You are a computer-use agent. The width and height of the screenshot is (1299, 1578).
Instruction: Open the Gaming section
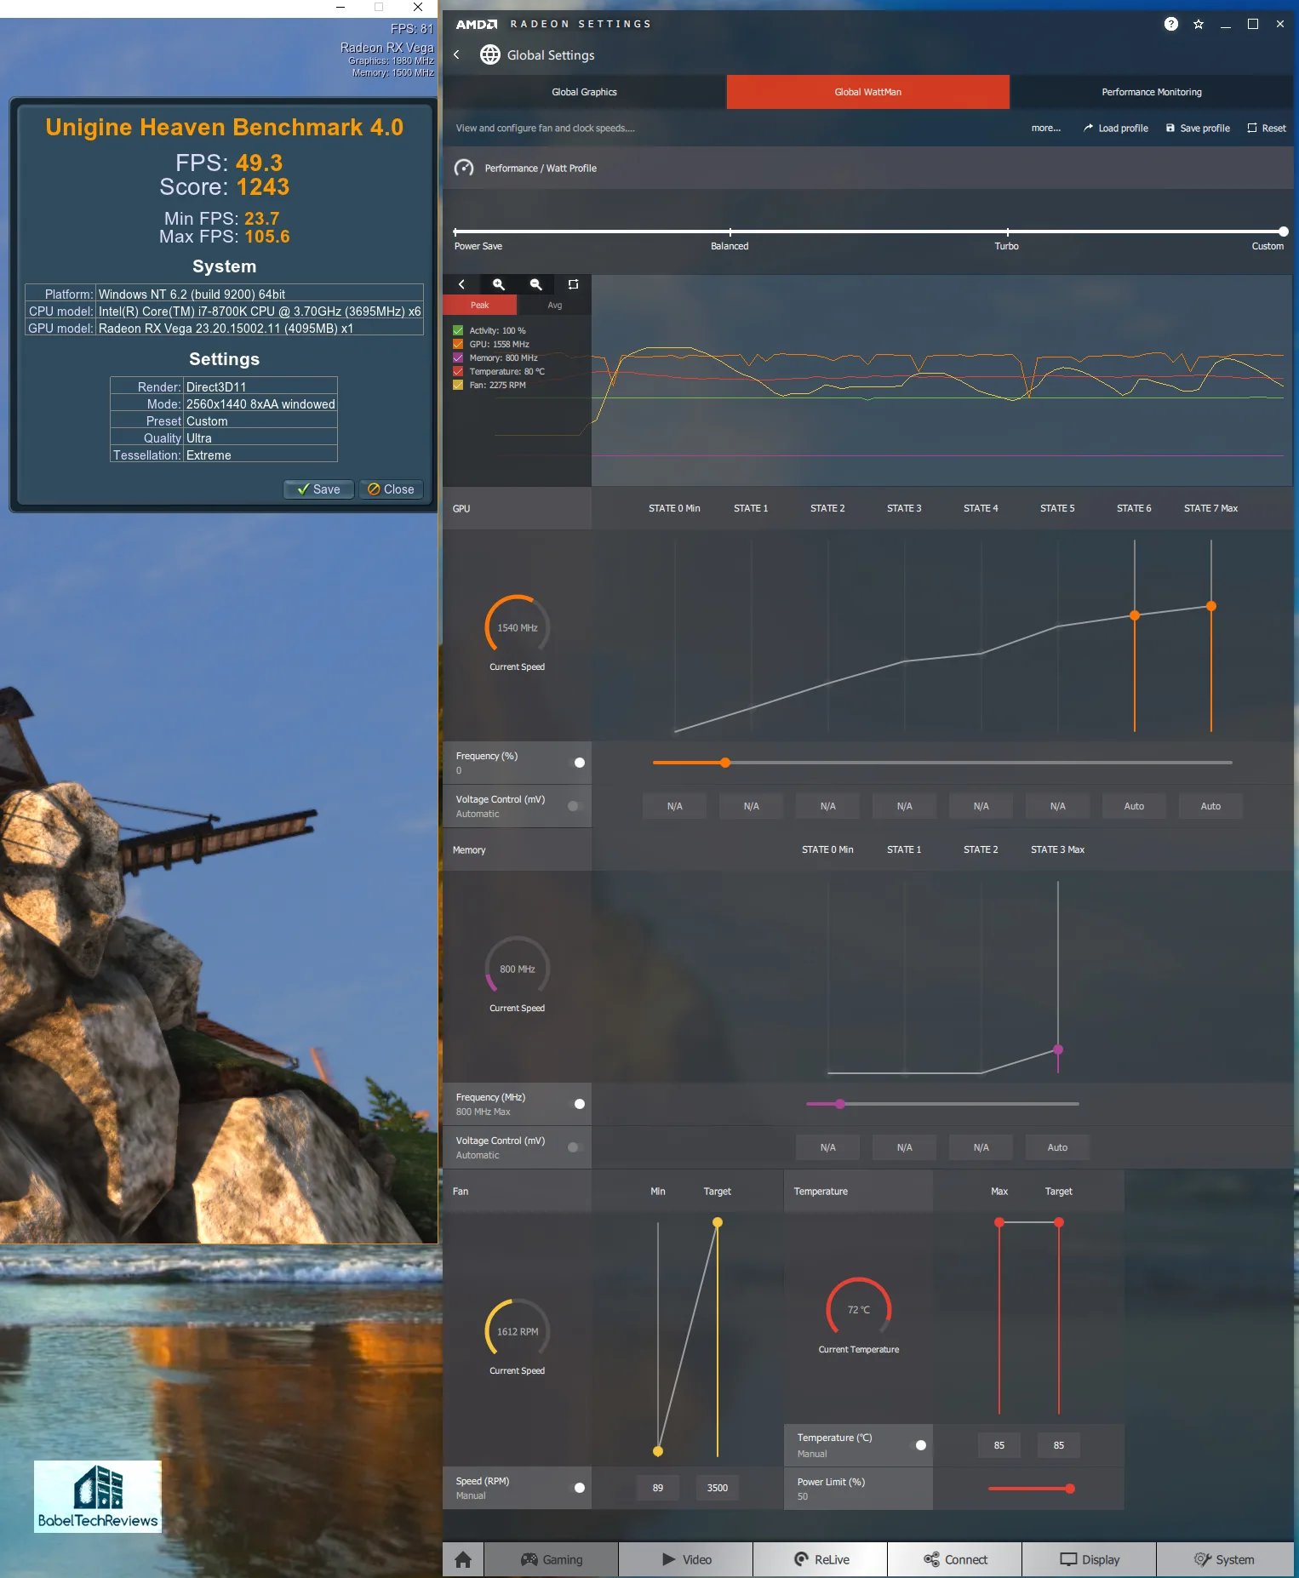[x=552, y=1559]
